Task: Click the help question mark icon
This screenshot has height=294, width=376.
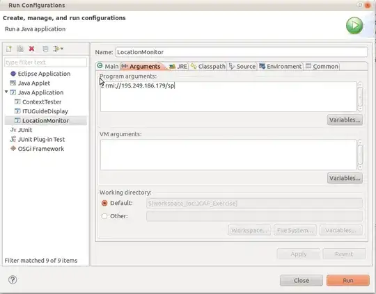Action: pyautogui.click(x=13, y=279)
